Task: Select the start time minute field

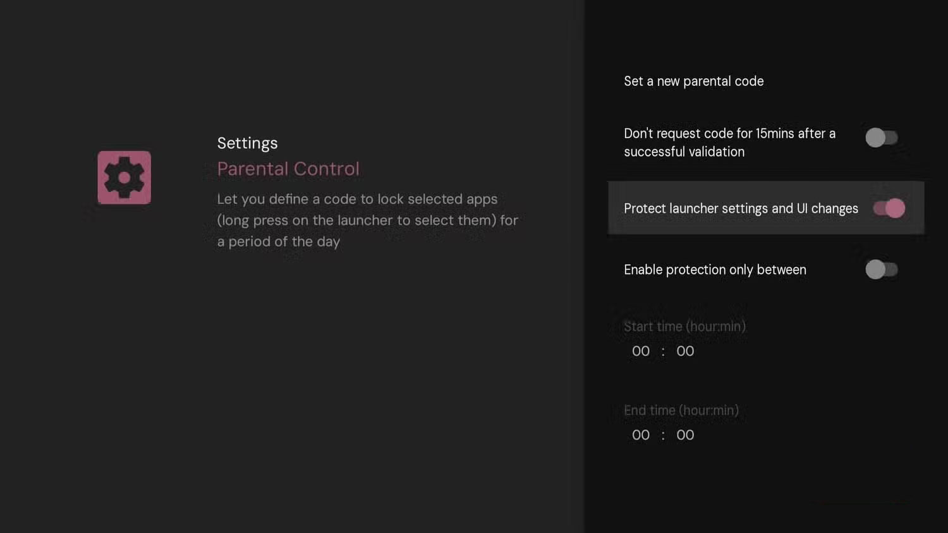Action: click(x=685, y=351)
